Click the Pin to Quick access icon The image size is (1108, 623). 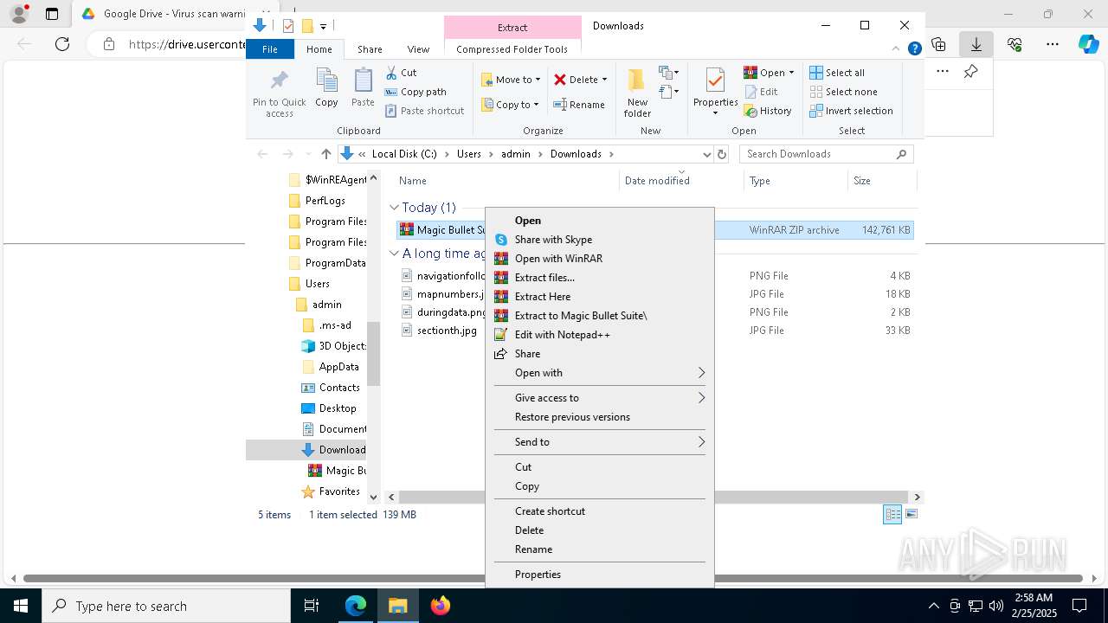279,81
